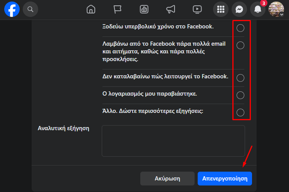This screenshot has height=192, width=289.
Task: Open the profile avatar account menu
Action: pos(276,9)
